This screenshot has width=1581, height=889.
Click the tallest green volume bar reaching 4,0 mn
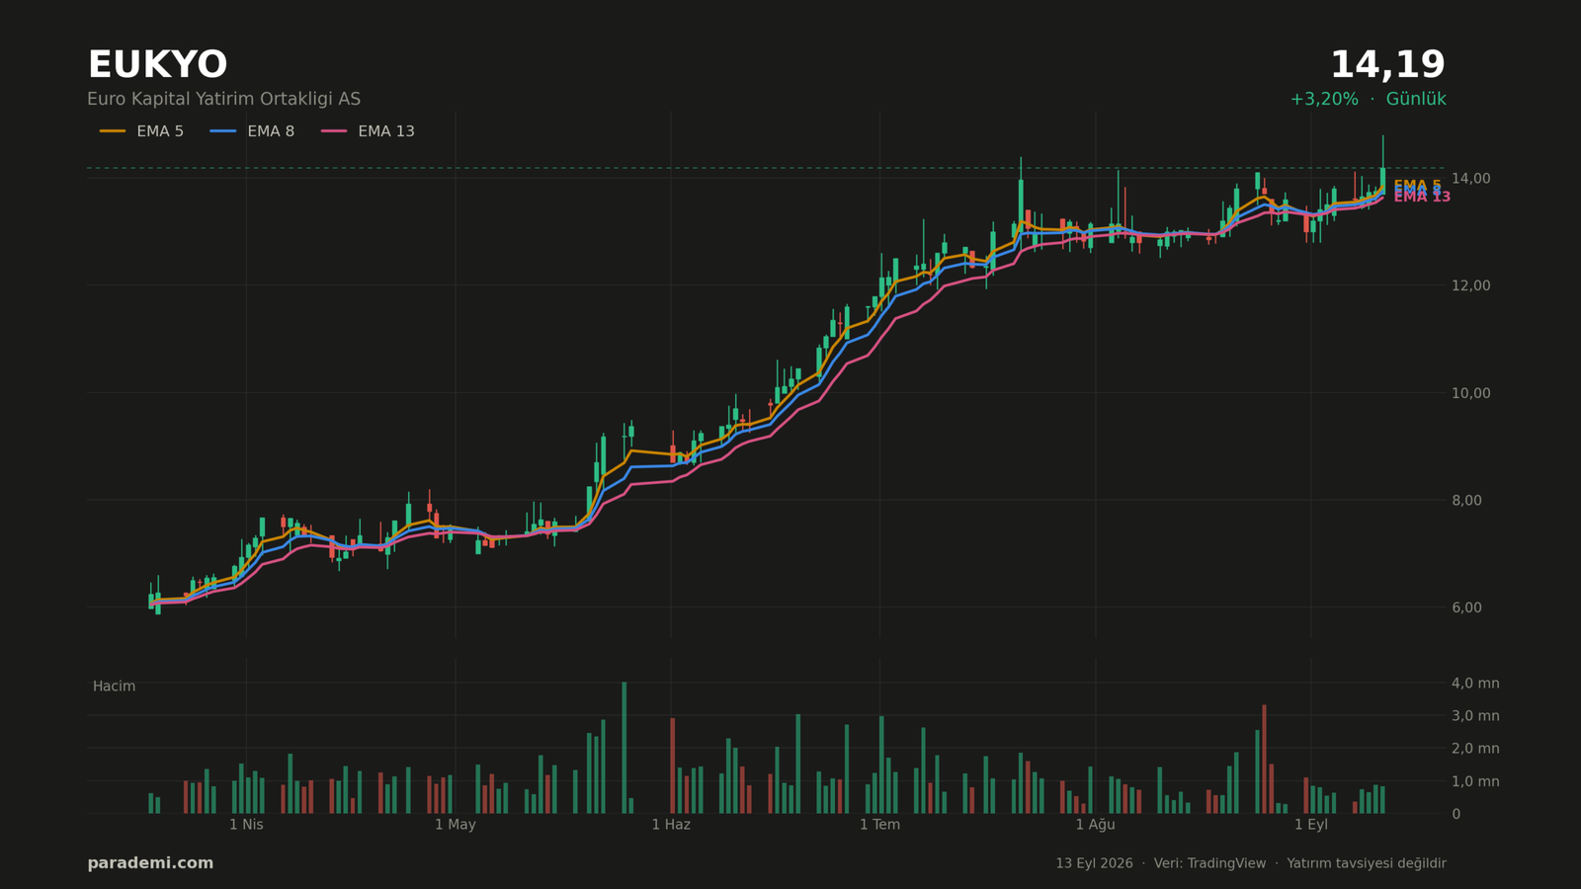click(x=624, y=748)
